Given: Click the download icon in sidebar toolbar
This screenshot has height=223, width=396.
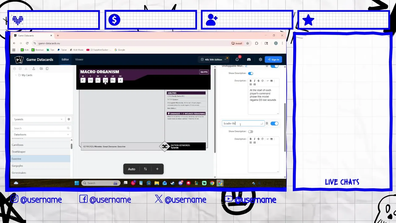Looking at the screenshot, I should point(26,68).
